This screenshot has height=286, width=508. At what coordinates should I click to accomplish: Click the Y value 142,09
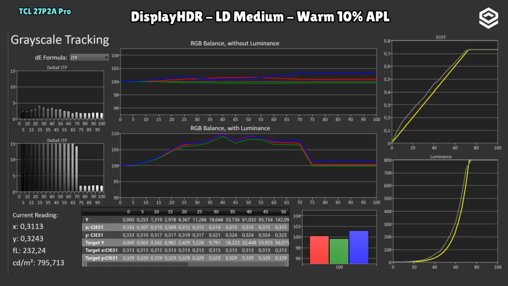(x=282, y=219)
